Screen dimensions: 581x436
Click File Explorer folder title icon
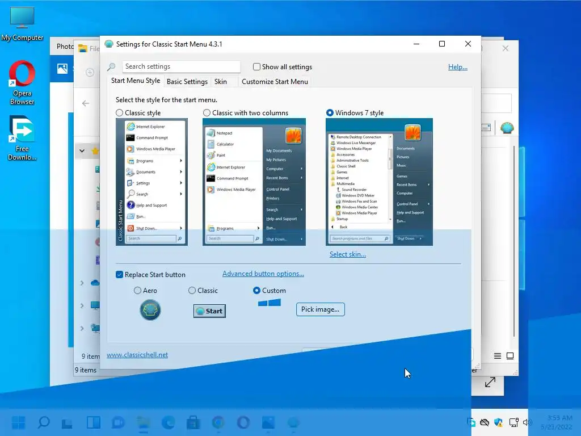pyautogui.click(x=83, y=48)
